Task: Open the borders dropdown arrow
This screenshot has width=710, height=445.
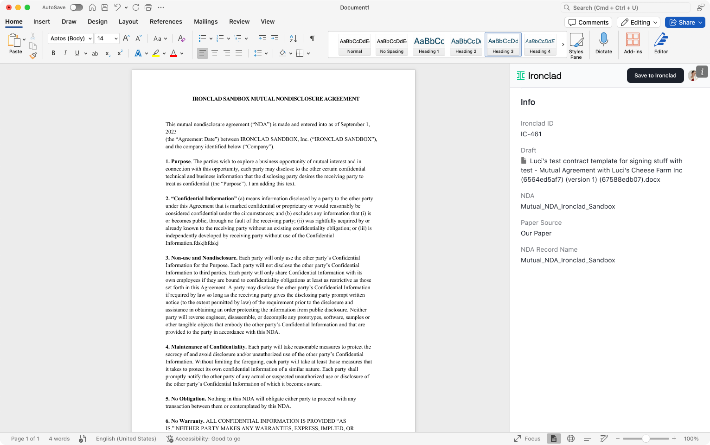Action: [x=308, y=53]
